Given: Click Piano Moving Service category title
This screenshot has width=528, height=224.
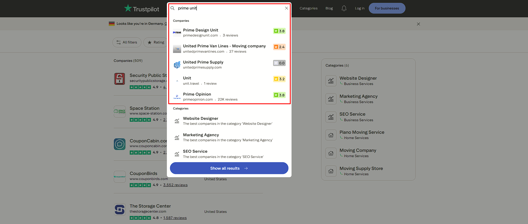Looking at the screenshot, I should tap(362, 132).
